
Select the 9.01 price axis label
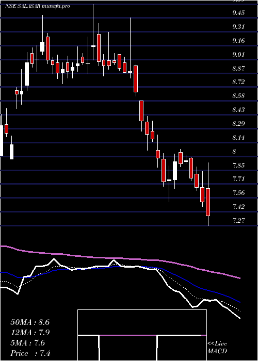(x=238, y=55)
